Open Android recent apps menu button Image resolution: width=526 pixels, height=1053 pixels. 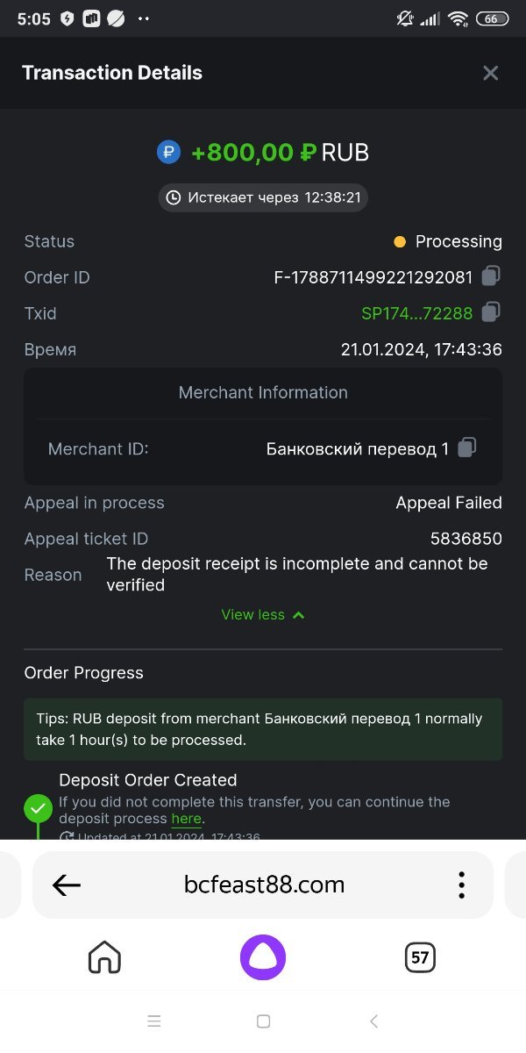(x=154, y=1021)
